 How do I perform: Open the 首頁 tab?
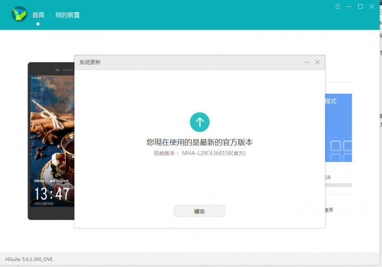coord(38,15)
